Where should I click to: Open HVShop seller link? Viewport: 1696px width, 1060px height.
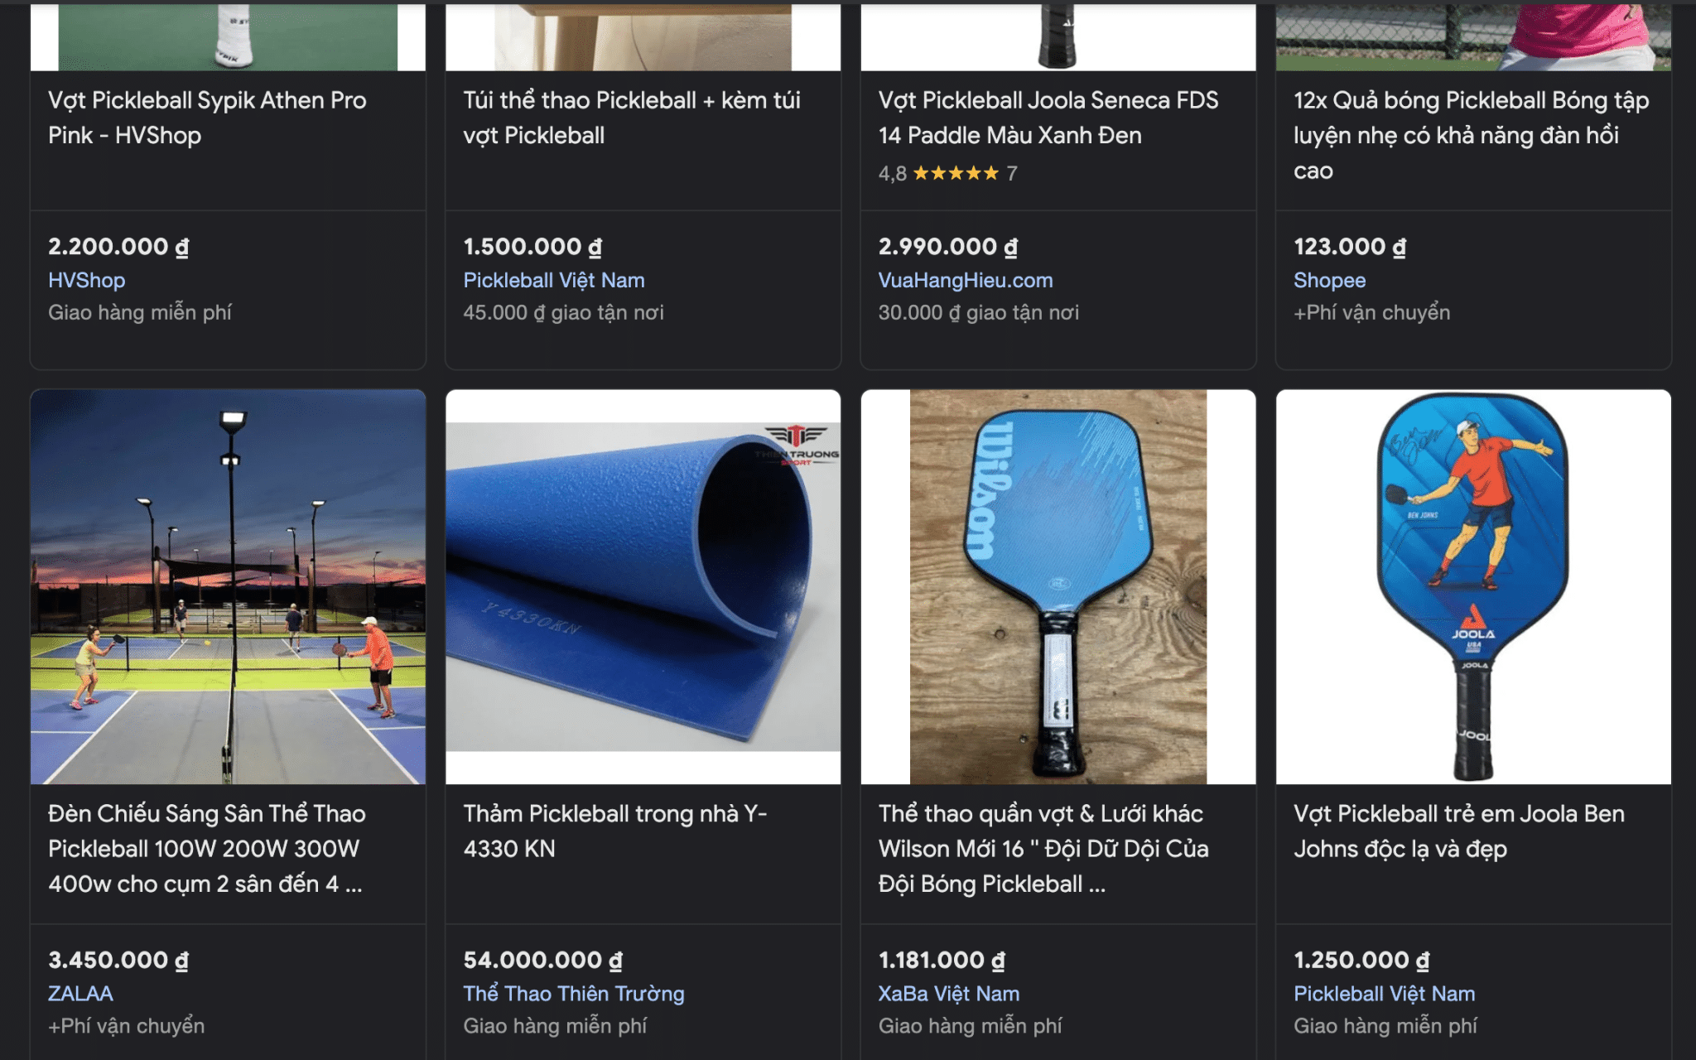(x=87, y=280)
